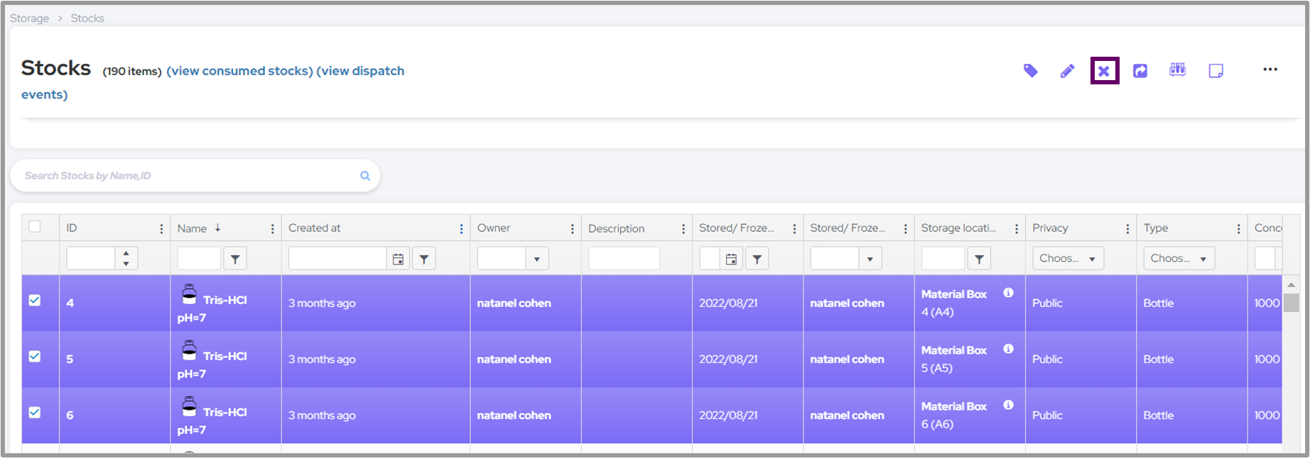The width and height of the screenshot is (1310, 458).
Task: Click the share arrow icon
Action: [x=1140, y=71]
